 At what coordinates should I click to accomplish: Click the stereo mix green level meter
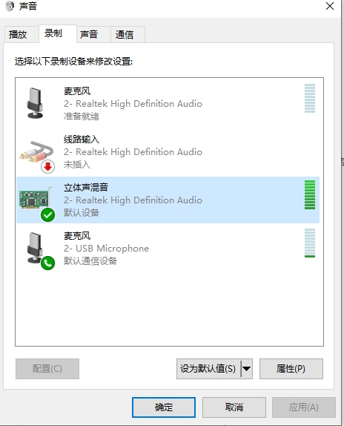point(310,194)
